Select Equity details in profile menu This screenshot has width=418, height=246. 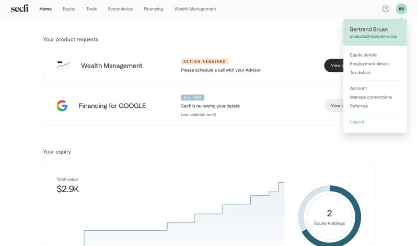click(363, 55)
